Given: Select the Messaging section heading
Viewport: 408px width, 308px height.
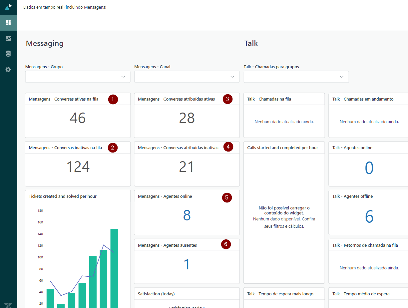Looking at the screenshot, I should coord(45,43).
